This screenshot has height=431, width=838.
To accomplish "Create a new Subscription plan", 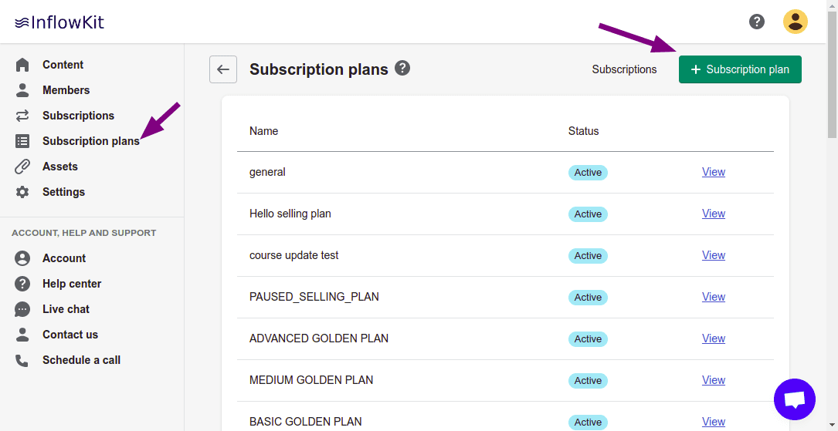I will pos(740,69).
